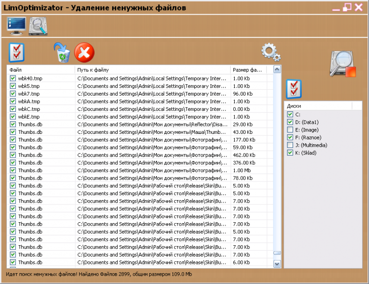The image size is (369, 284).
Task: Uncheck the wbkA.tmp file checkbox
Action: (13, 101)
